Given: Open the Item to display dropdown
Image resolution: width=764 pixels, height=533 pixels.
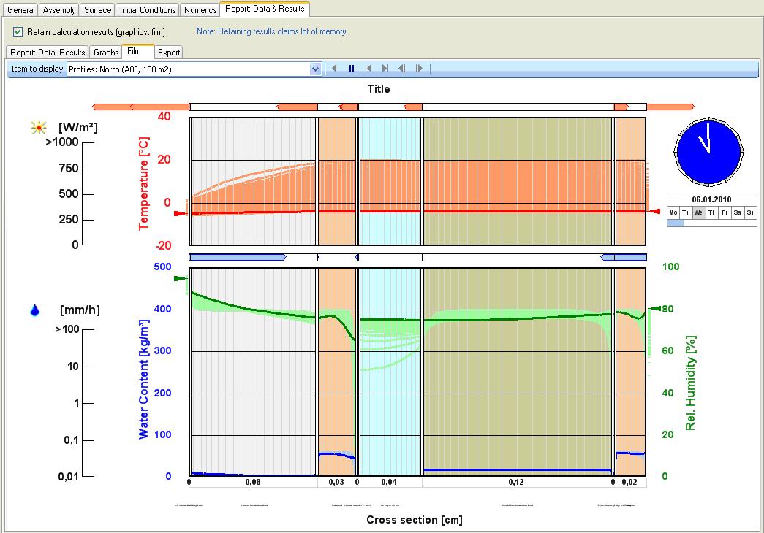Looking at the screenshot, I should [316, 69].
